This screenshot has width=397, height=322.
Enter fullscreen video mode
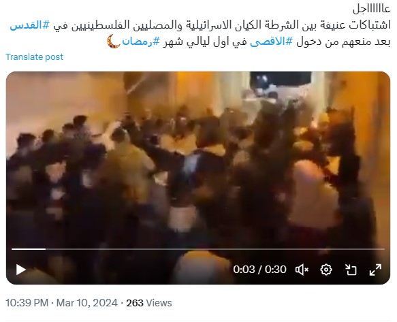375,270
